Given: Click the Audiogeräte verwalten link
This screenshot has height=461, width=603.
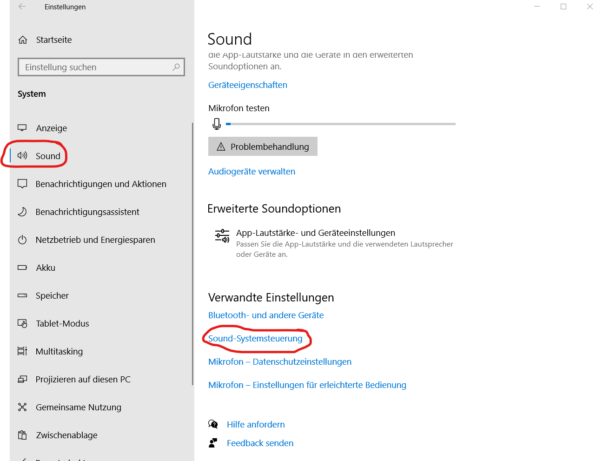Looking at the screenshot, I should [x=252, y=172].
